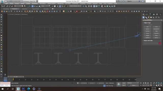Open the Help menu
163x91 pixels.
(x=101, y=4)
